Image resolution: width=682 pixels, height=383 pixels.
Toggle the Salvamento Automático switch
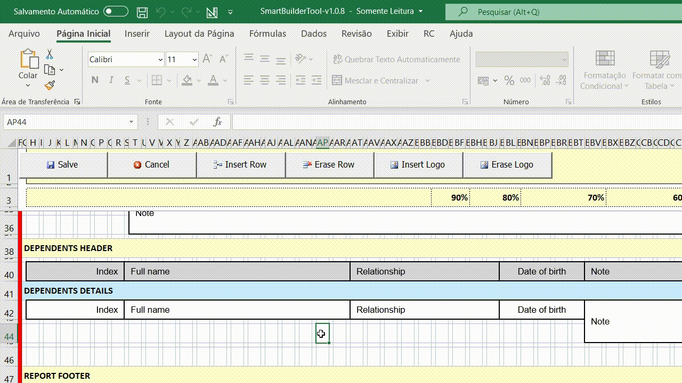(116, 11)
